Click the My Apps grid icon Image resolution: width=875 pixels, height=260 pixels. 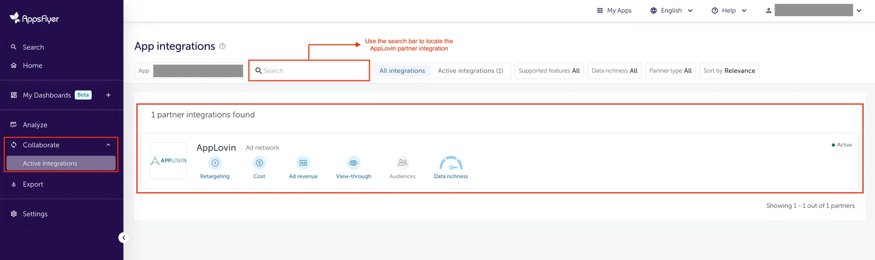tap(600, 10)
